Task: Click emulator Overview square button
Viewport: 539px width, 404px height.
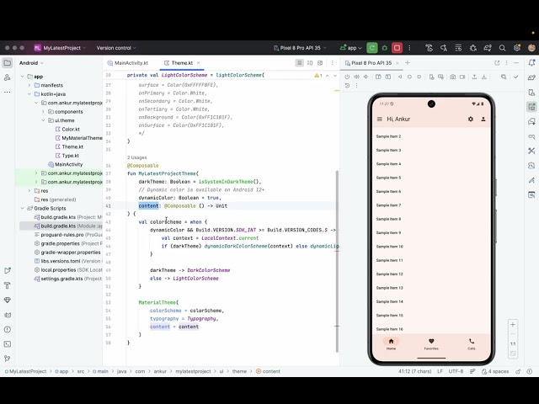Action: [x=419, y=77]
